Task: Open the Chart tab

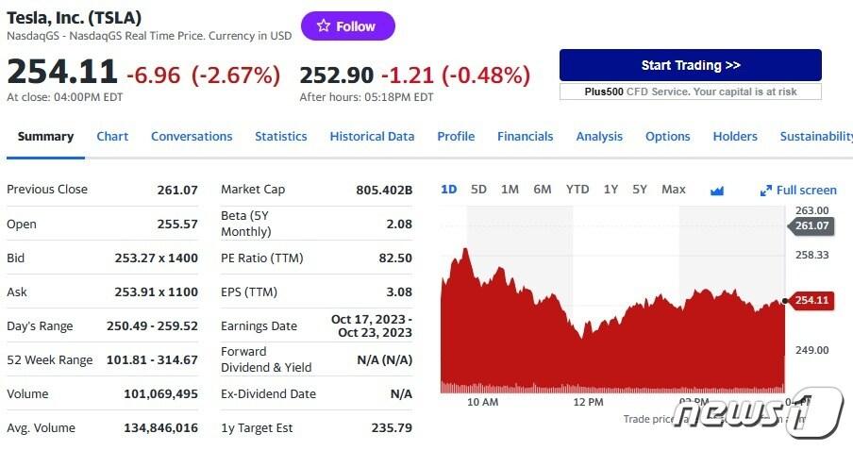Action: [112, 137]
